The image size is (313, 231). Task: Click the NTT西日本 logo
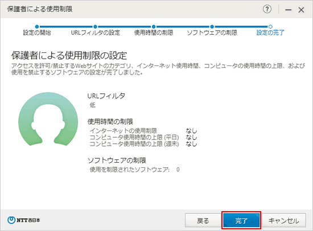click(24, 220)
